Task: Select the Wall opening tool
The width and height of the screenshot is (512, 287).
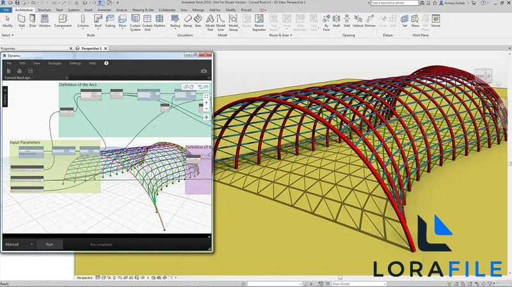Action: tap(347, 21)
